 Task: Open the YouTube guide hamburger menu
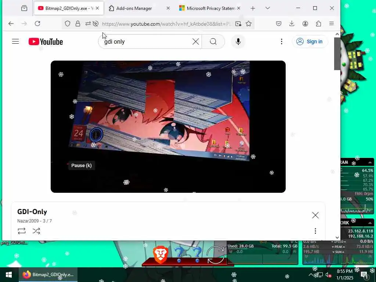[15, 41]
